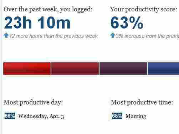This screenshot has height=134, width=179.
Task: Select Wednesday, Apr. 3 entry
Action: [x=41, y=116]
